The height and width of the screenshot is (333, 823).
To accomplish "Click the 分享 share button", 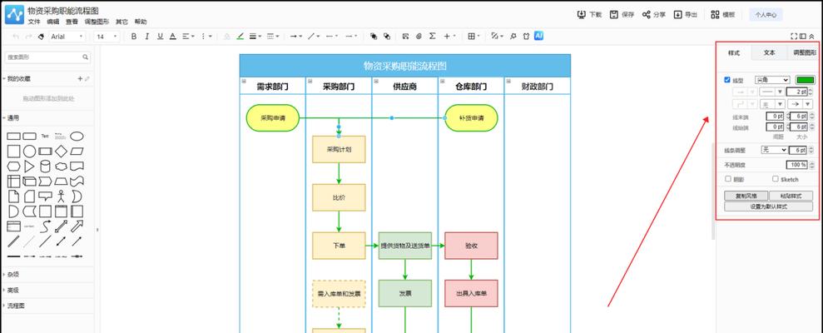I will tap(654, 15).
